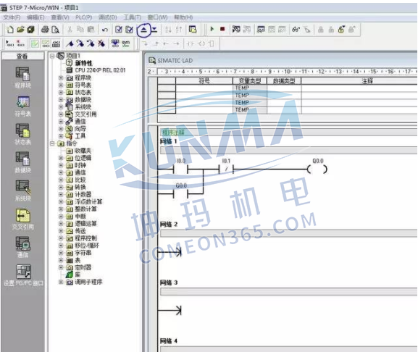Open the 交叉引用 navigation bar icon
Screen dimensions: 418x352
pos(22,219)
